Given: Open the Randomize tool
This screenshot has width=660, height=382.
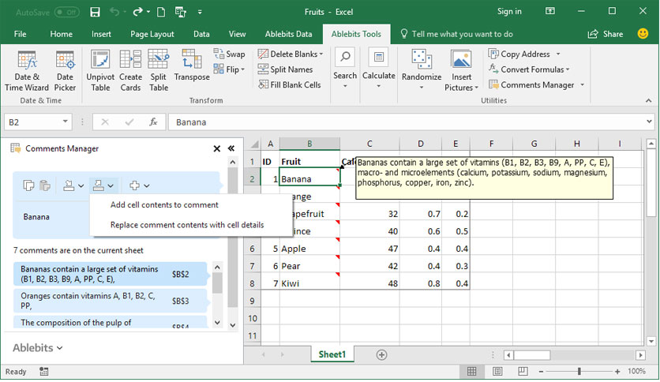Looking at the screenshot, I should coord(422,69).
